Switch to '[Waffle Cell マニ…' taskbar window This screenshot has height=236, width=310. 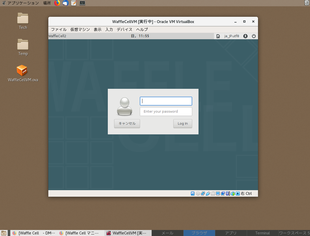[81, 233]
